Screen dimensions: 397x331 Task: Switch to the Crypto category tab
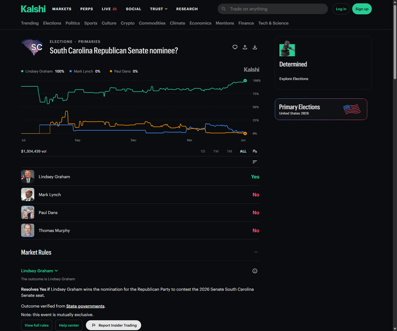pyautogui.click(x=128, y=23)
